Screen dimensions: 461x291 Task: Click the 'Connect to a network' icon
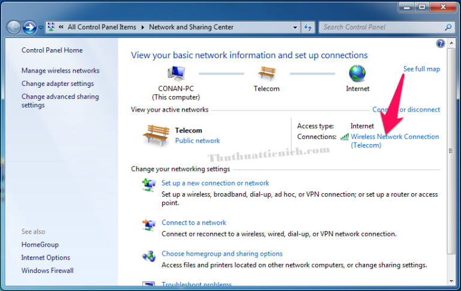pos(149,224)
